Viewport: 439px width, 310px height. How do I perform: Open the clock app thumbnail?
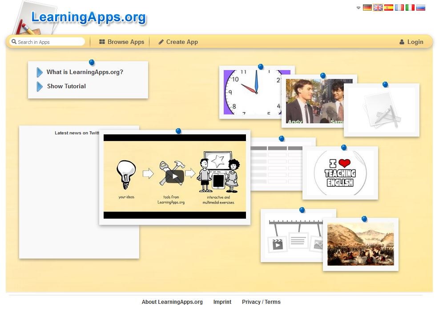coord(251,92)
